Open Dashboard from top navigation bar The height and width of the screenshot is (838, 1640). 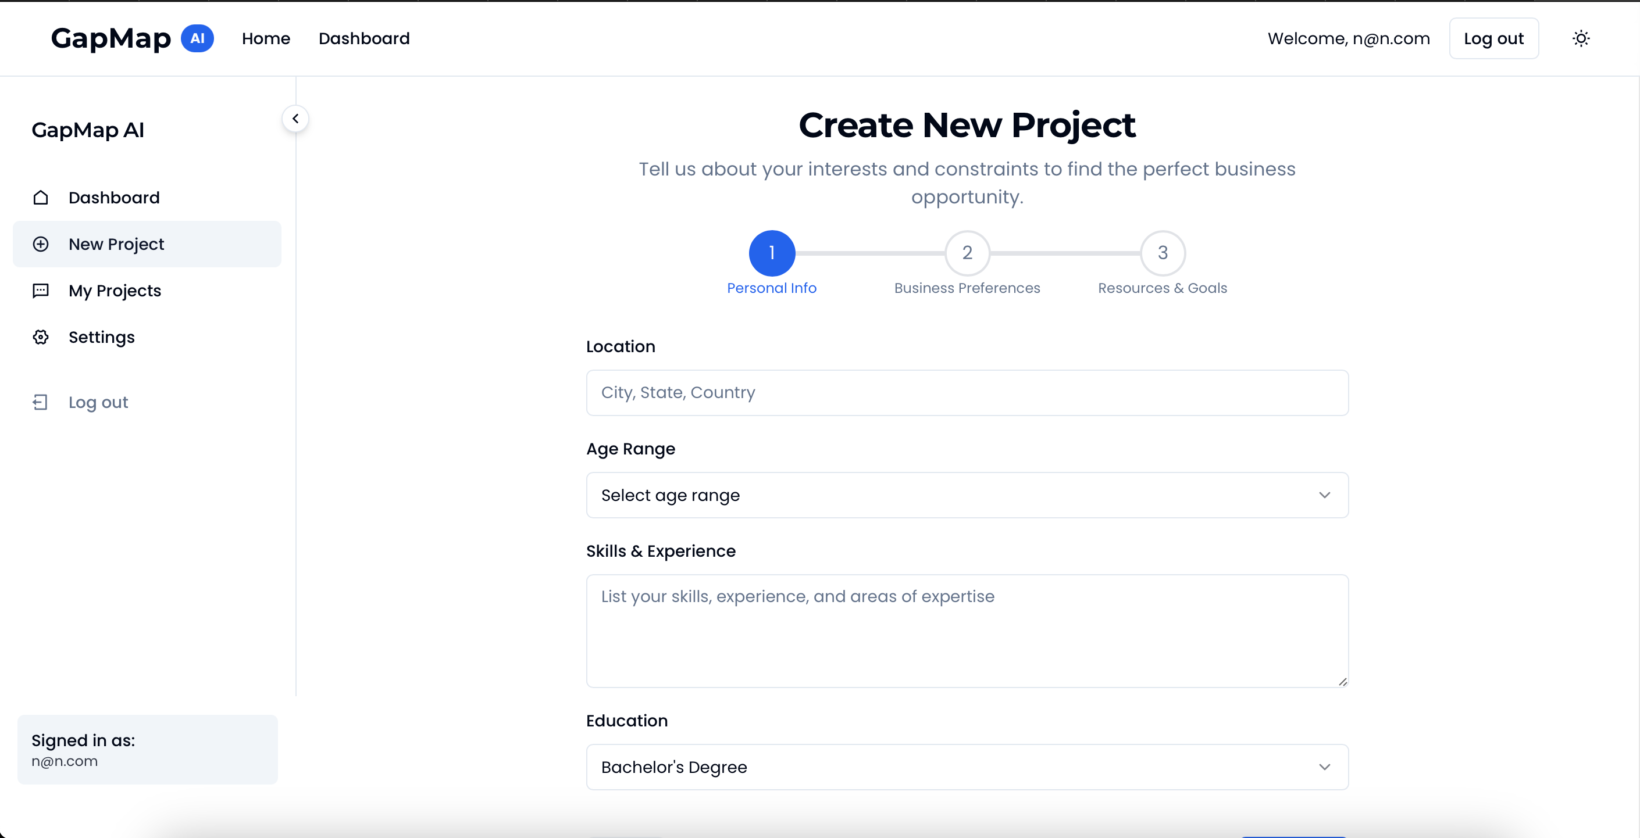[364, 39]
